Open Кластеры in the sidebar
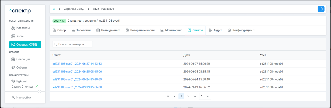Image resolution: width=331 pixels, height=108 pixels. coord(23,28)
